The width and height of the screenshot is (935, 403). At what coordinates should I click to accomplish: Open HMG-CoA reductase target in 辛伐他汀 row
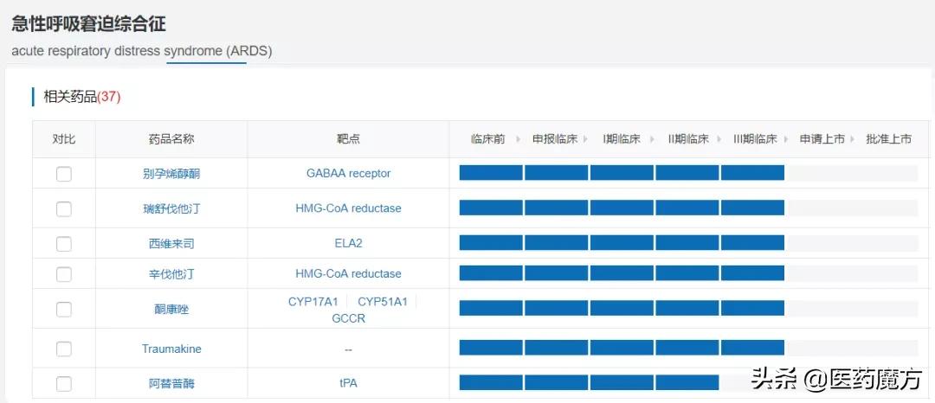click(x=348, y=274)
